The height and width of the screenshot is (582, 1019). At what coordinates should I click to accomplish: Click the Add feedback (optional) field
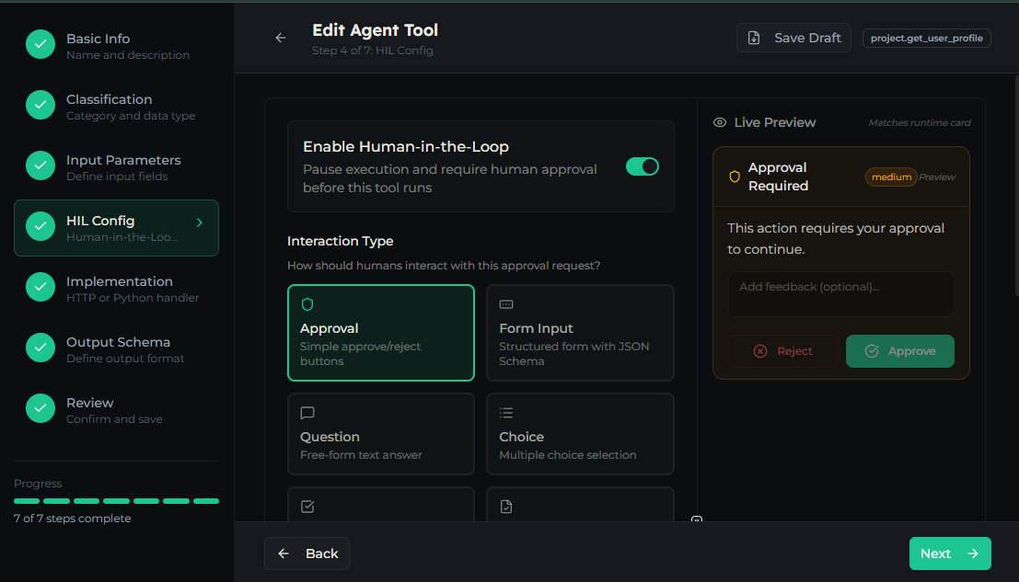tap(840, 294)
